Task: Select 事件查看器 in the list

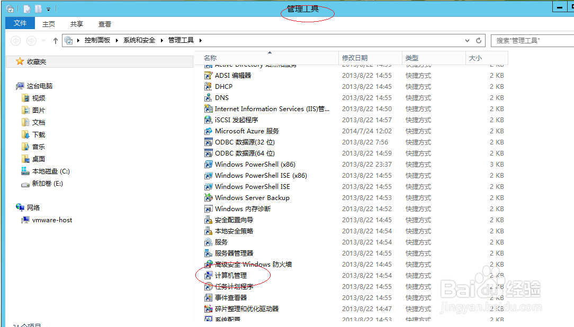Action: 229,297
